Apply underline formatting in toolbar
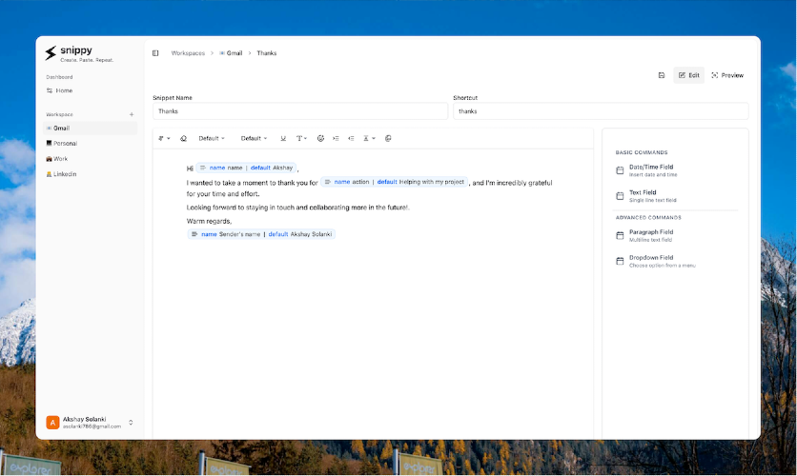The image size is (797, 476). 283,139
